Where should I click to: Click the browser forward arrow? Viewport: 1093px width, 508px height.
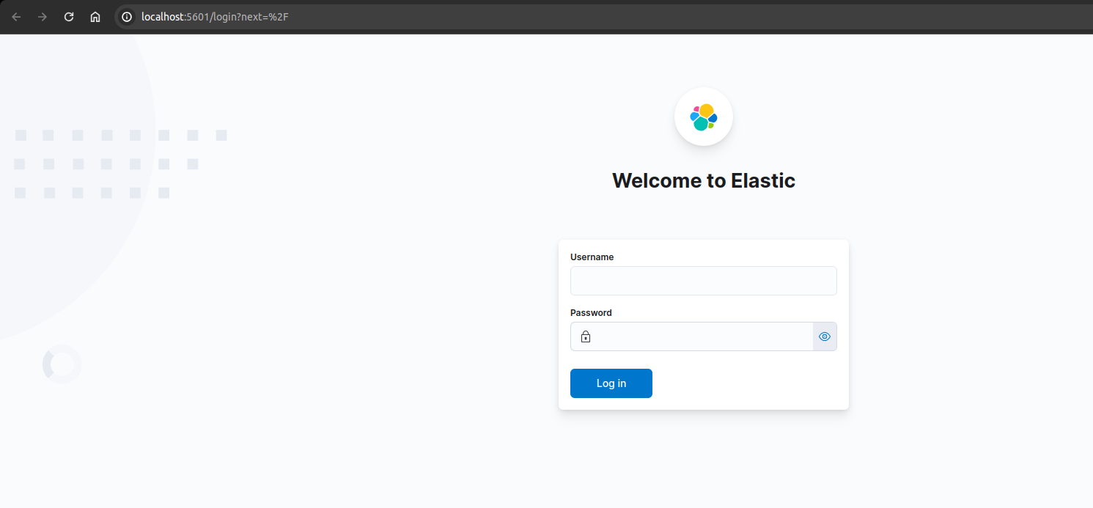pyautogui.click(x=43, y=17)
